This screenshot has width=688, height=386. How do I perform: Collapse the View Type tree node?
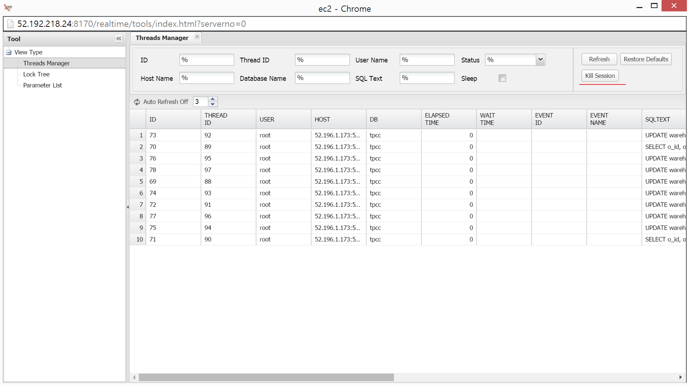9,52
